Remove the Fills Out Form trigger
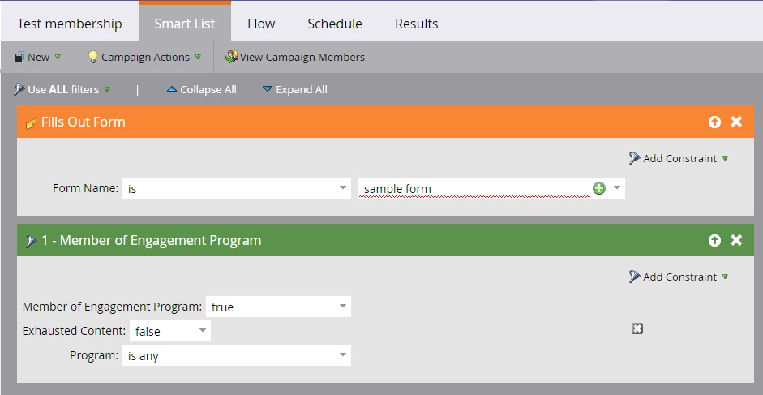 tap(736, 122)
